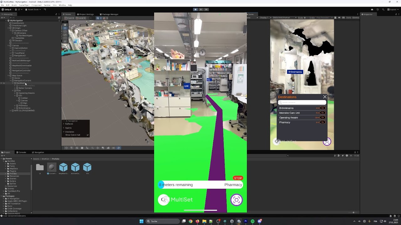Open the Project Settings tab

tap(85, 14)
